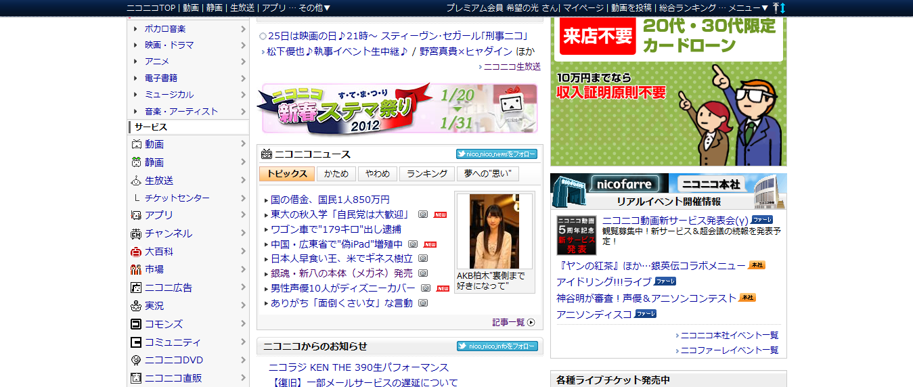Click the コミュニティ icon in sidebar
The image size is (913, 387).
point(136,342)
